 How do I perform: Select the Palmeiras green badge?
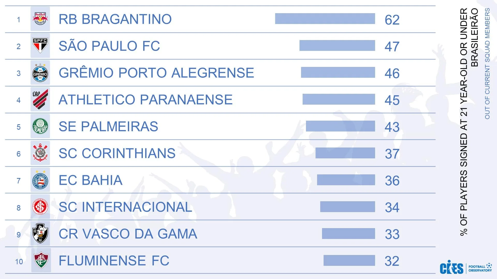click(x=40, y=126)
